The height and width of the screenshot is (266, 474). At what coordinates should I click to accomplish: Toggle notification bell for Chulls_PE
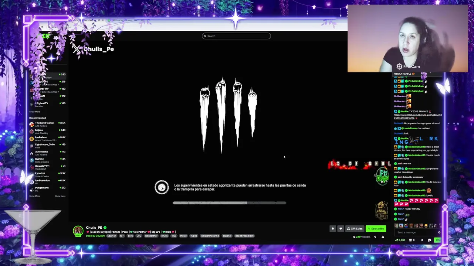coord(333,229)
